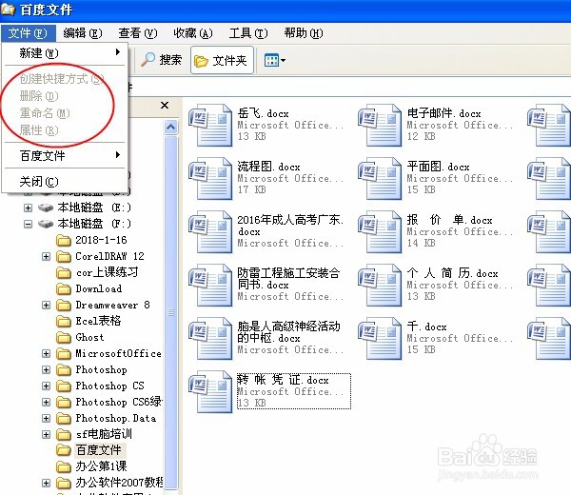Click the 百度文件 title bar folder icon

pyautogui.click(x=8, y=10)
